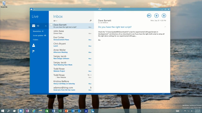Screen dimensions: 202x113
Task: Show flagged mail via the sidebar flag icon
Action: [x=34, y=51]
